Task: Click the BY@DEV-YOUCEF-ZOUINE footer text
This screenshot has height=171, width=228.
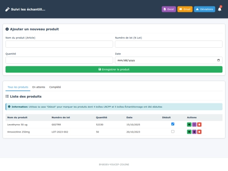Action: point(114,165)
